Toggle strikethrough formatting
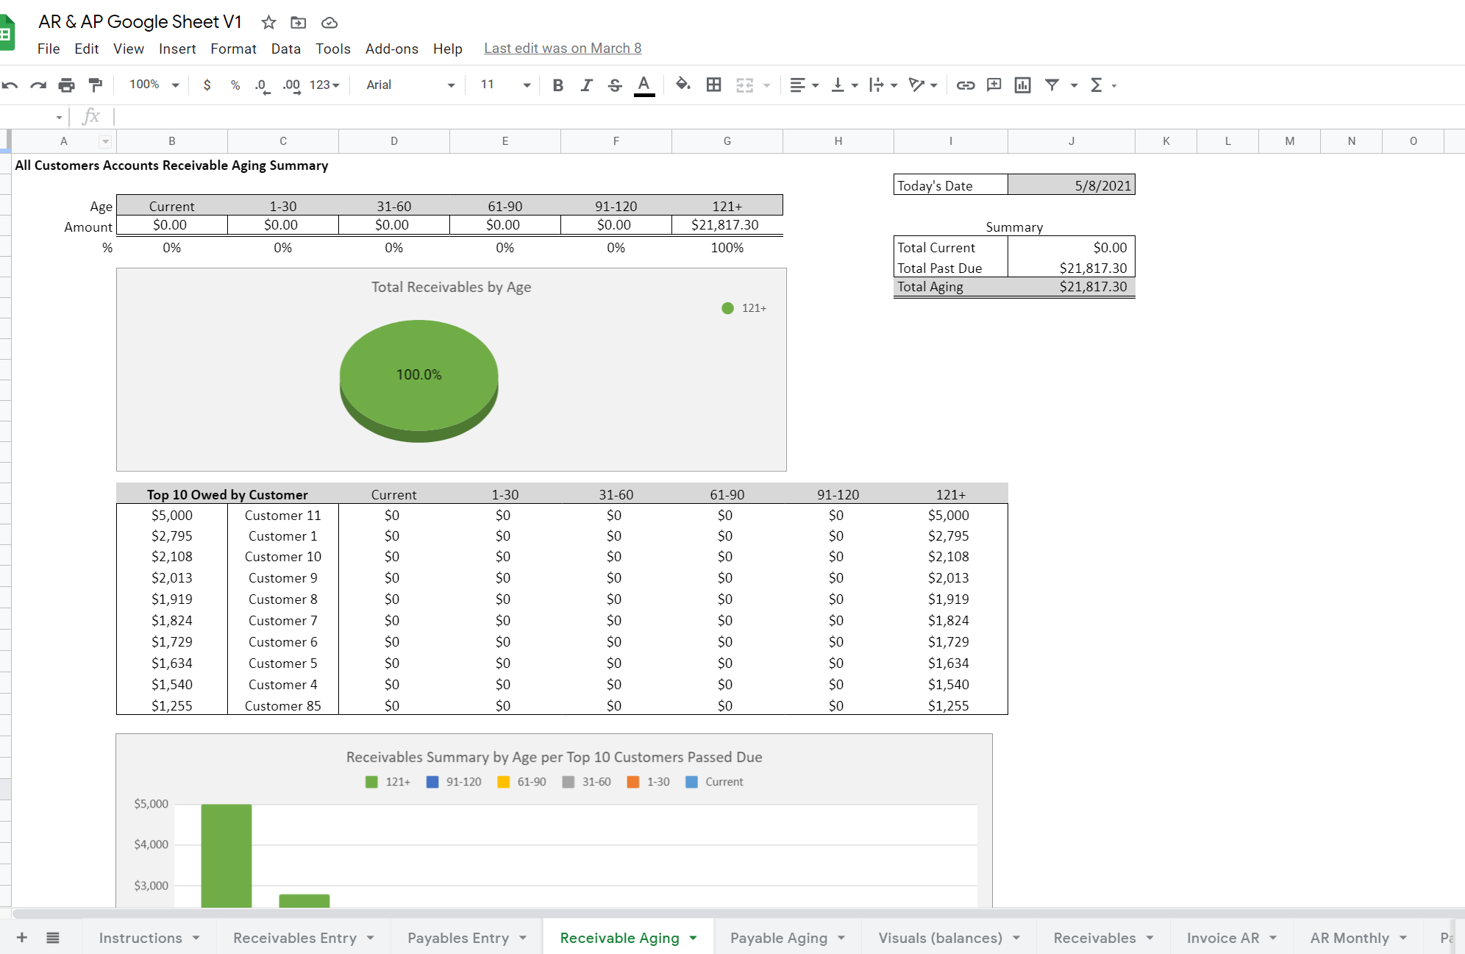Viewport: 1465px width, 954px height. pos(615,85)
